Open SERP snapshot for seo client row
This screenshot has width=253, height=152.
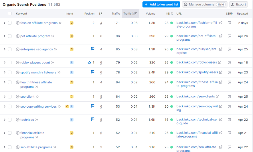point(229,97)
